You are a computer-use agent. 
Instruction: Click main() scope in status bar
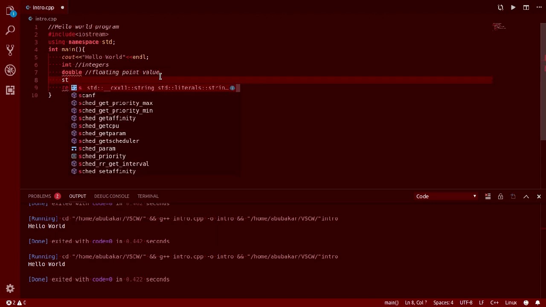pyautogui.click(x=392, y=303)
